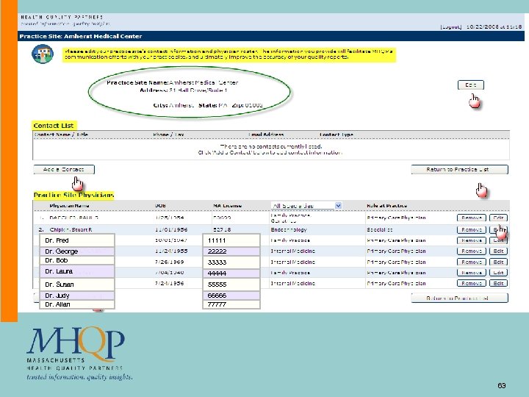
Task: Remove Dr. Bob with license 33333
Action: (471, 262)
